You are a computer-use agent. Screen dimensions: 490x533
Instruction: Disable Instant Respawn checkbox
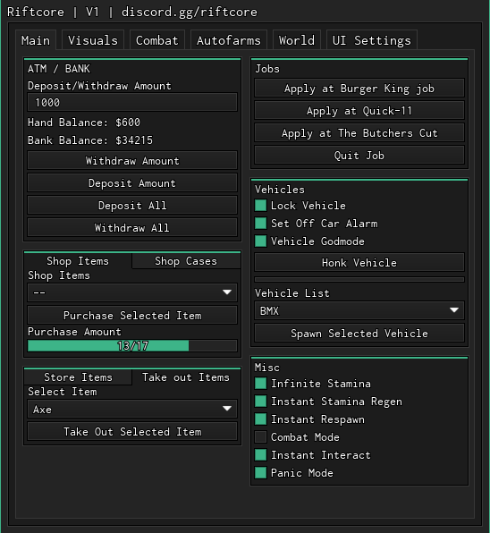[260, 419]
